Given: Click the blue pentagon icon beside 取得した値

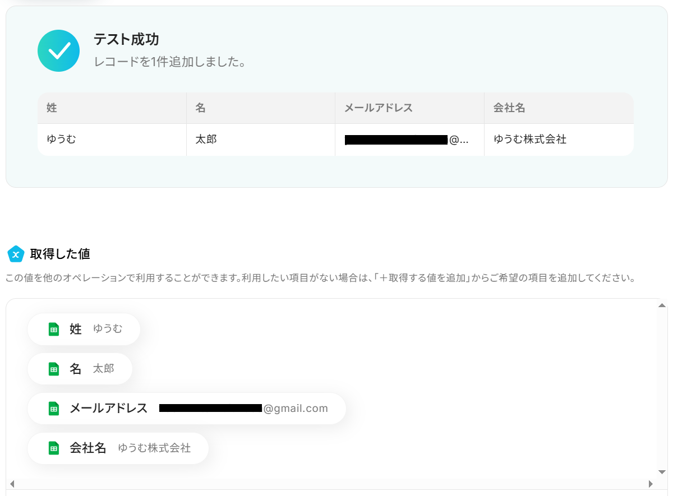Looking at the screenshot, I should [16, 254].
